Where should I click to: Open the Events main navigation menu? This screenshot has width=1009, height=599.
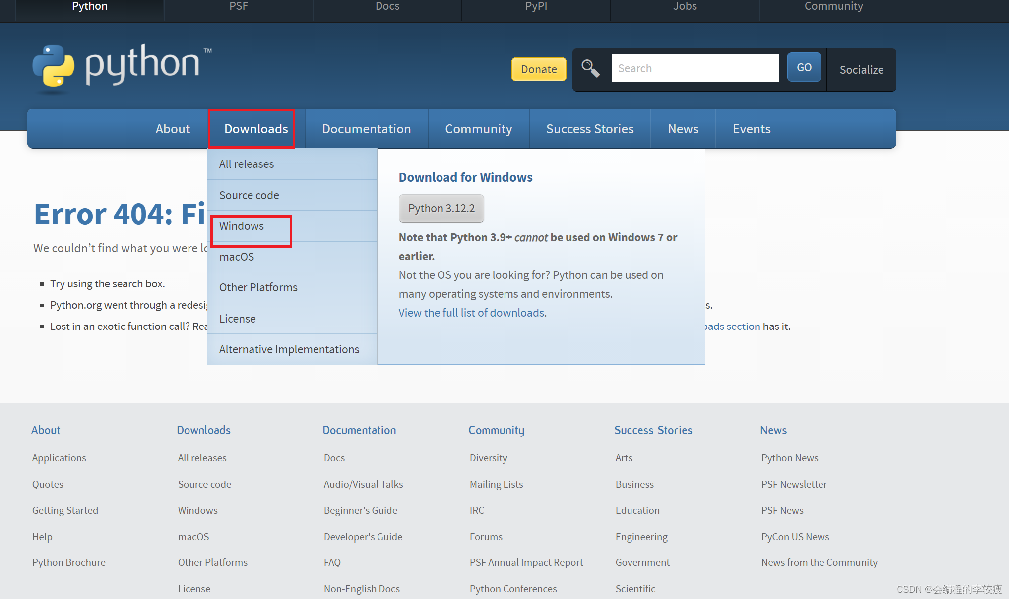tap(752, 129)
